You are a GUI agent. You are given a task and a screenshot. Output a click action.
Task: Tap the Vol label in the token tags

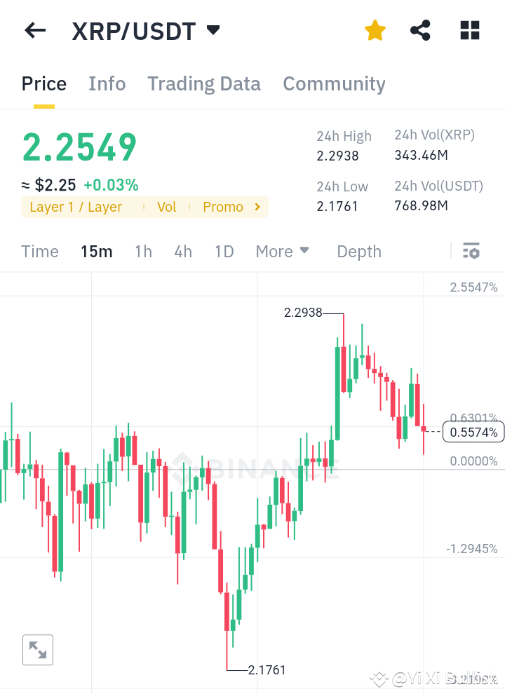point(167,207)
